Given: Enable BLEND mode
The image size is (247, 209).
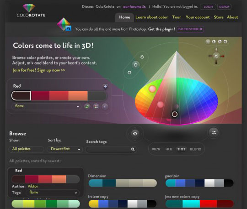Looking at the screenshot, I should click(196, 149).
